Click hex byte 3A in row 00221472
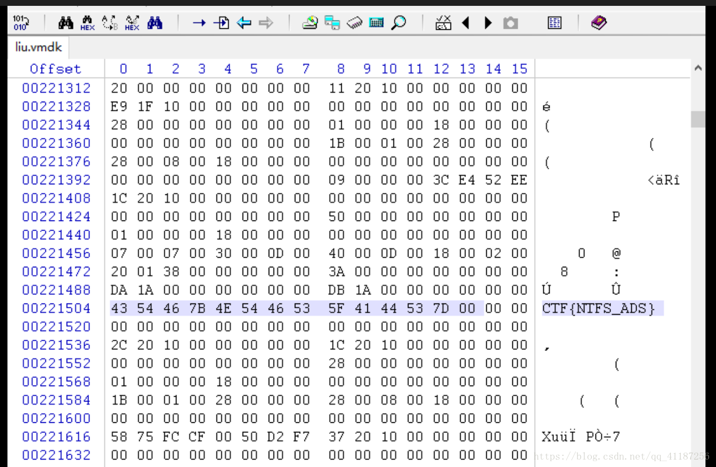716x467 pixels. tap(336, 272)
